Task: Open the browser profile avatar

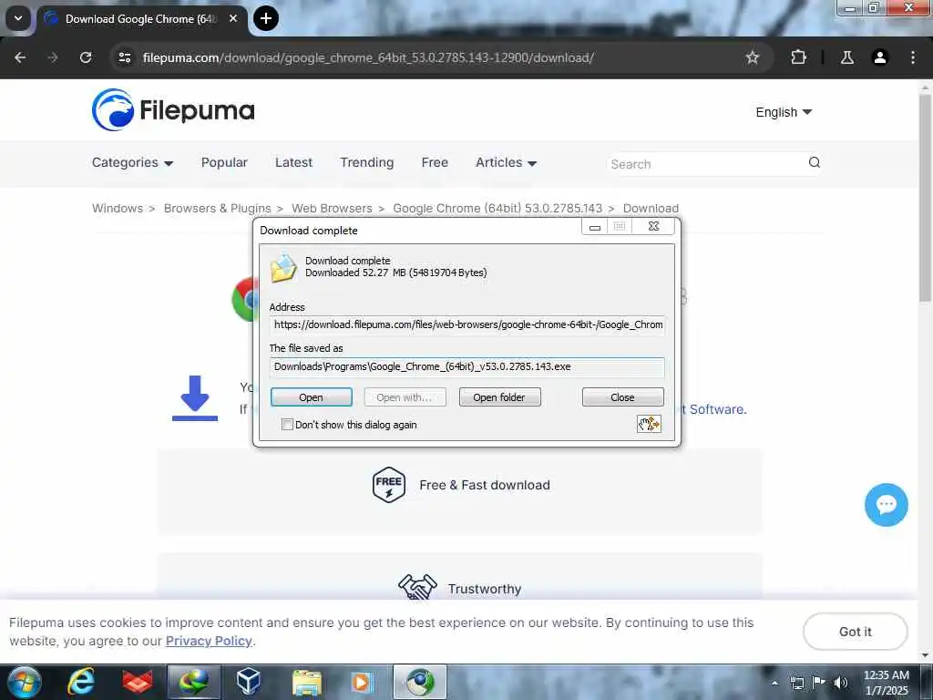Action: click(x=879, y=57)
